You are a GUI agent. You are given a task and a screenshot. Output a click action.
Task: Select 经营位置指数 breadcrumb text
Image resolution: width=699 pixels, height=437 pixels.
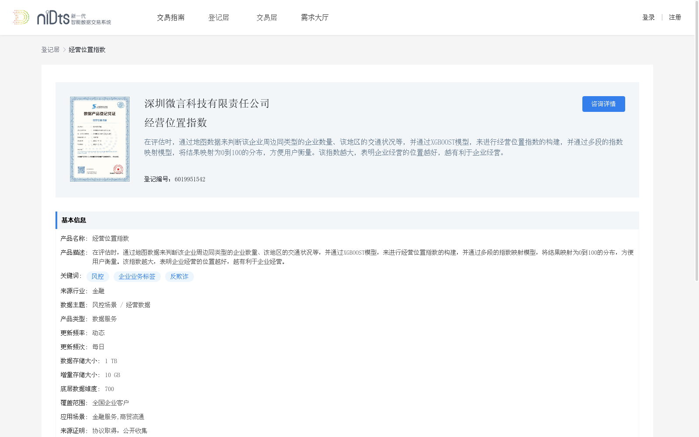click(87, 50)
